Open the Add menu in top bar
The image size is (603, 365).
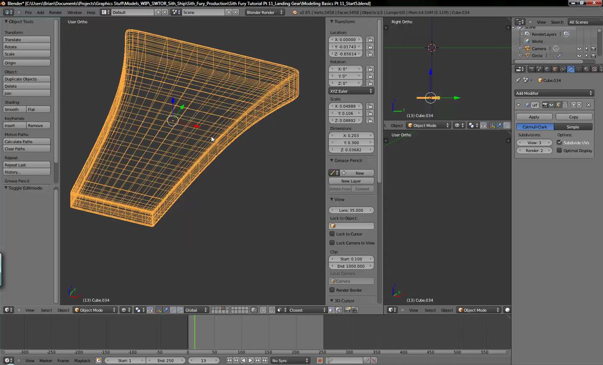[x=40, y=12]
